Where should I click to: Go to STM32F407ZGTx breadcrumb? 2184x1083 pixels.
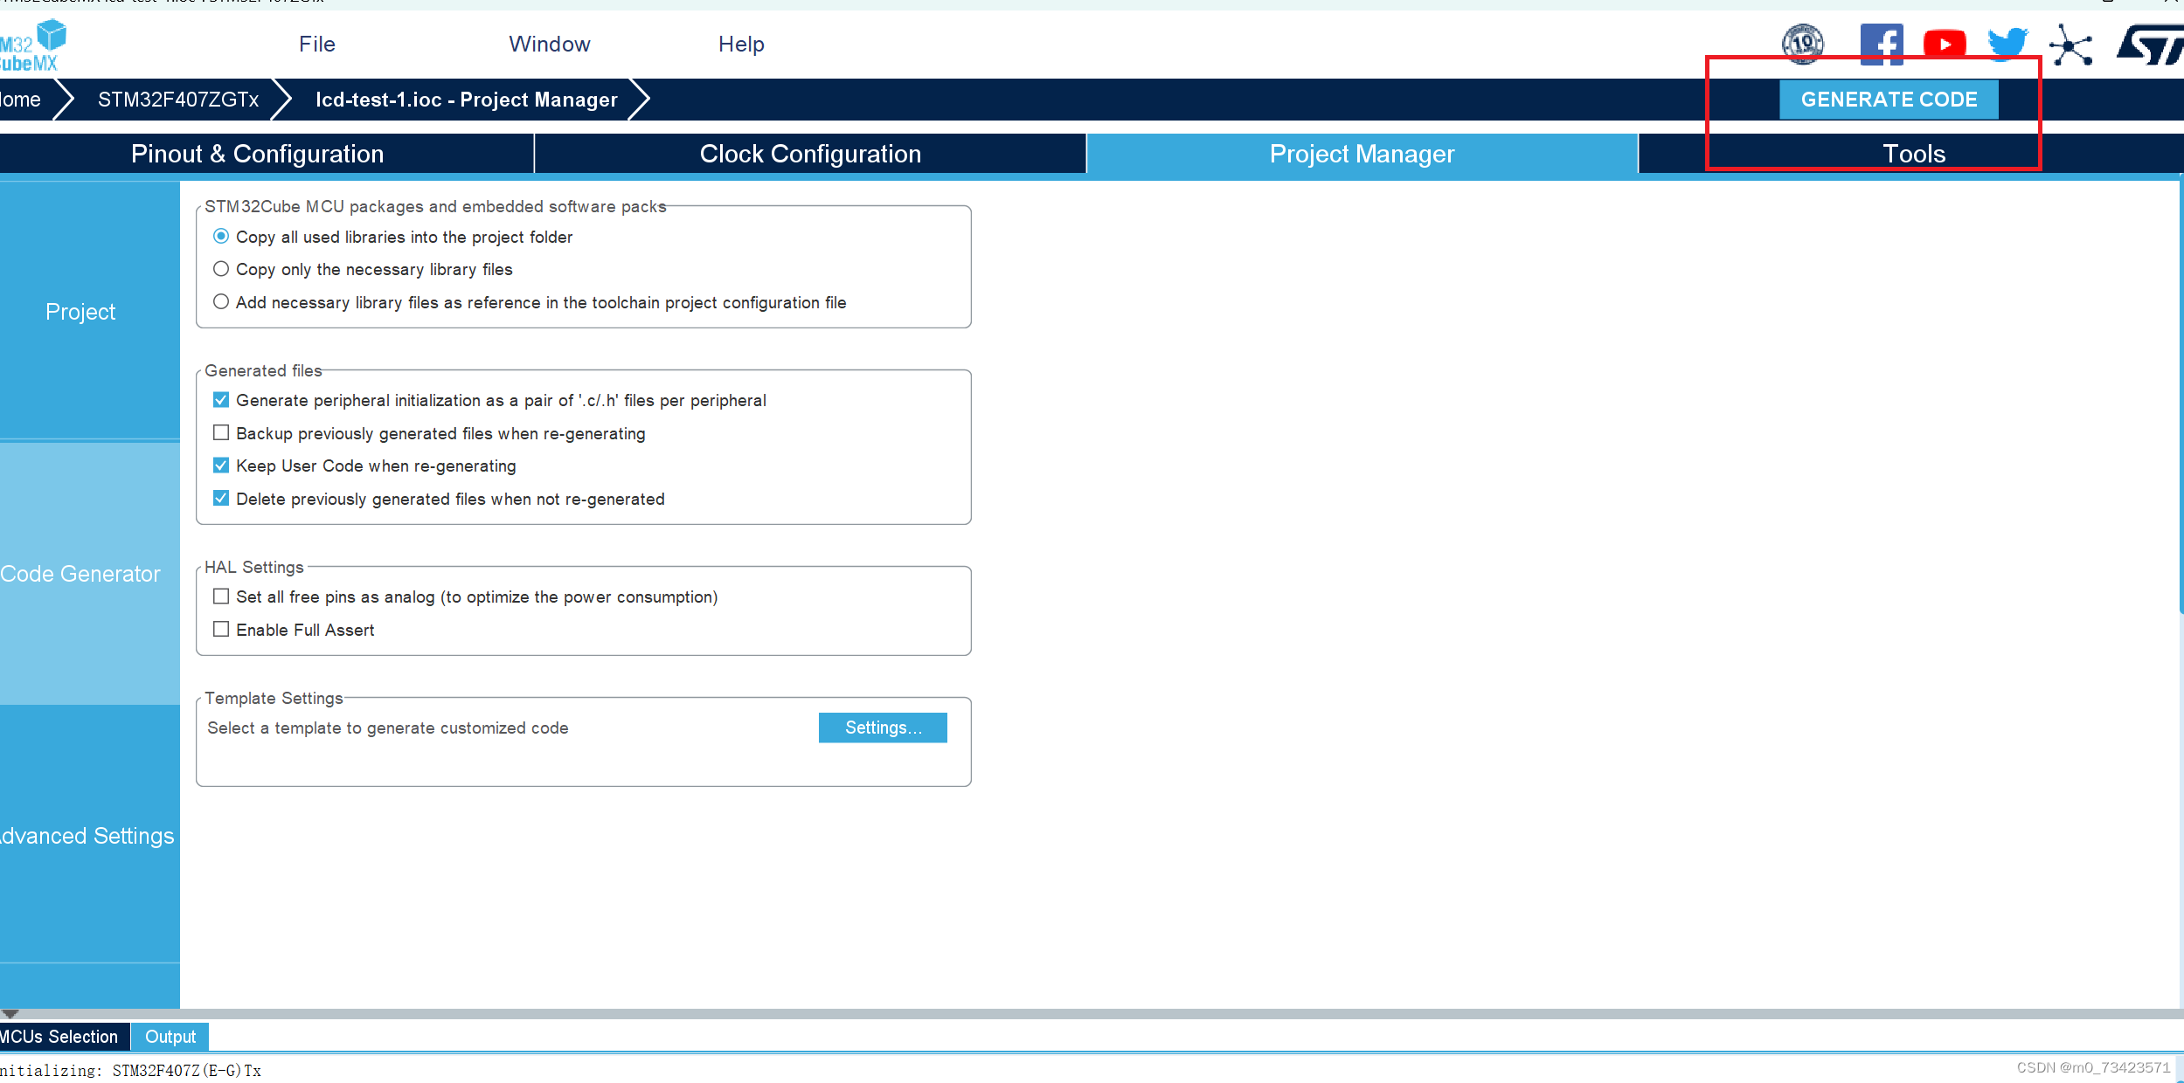pyautogui.click(x=178, y=100)
